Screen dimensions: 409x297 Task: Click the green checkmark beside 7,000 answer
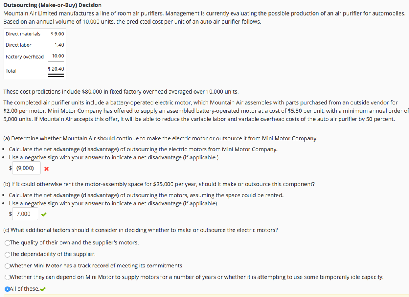point(44,214)
